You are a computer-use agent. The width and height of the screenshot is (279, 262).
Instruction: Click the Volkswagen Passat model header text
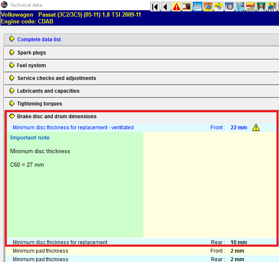coord(71,14)
